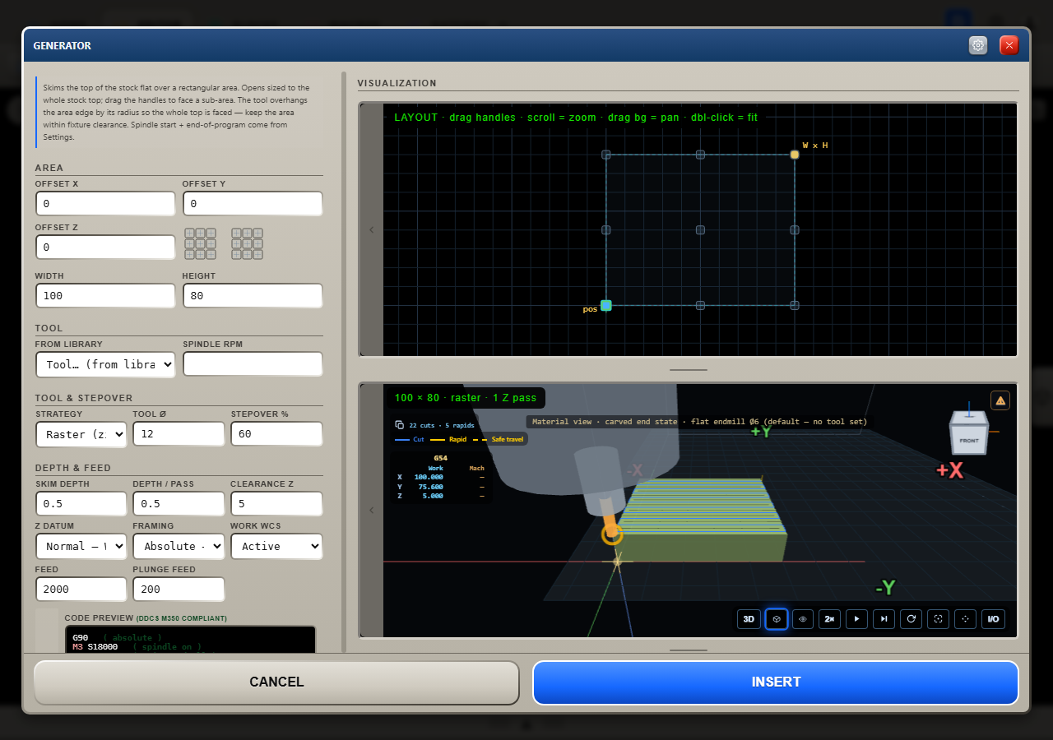1053x740 pixels.
Task: Click the warning triangle icon in 3D view
Action: click(x=1000, y=400)
